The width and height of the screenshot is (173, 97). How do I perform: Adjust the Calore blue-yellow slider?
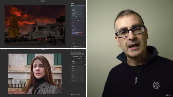[77, 67]
